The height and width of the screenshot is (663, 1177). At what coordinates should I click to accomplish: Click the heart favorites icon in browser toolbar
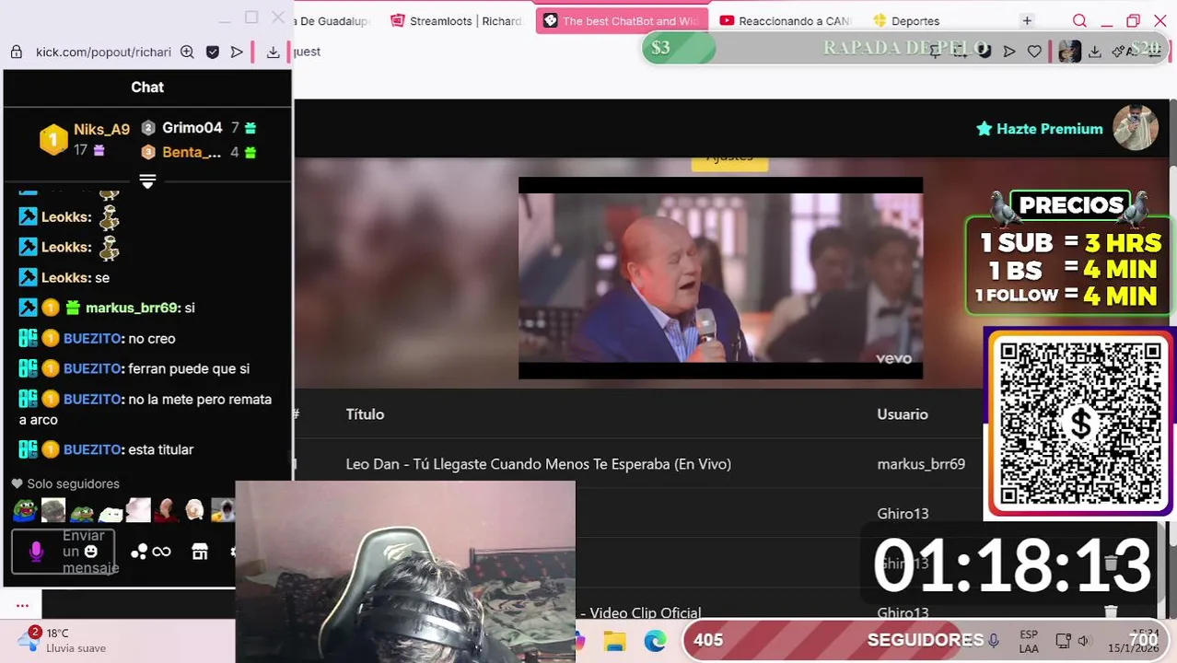pos(1034,52)
